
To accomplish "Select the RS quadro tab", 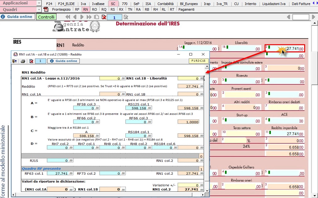I will click(113, 9).
